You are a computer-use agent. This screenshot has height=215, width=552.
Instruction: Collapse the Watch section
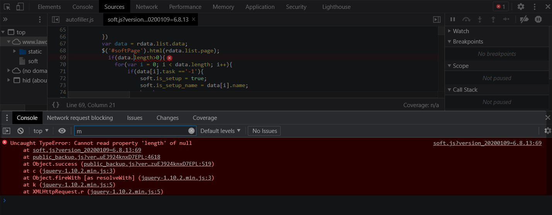pyautogui.click(x=450, y=31)
